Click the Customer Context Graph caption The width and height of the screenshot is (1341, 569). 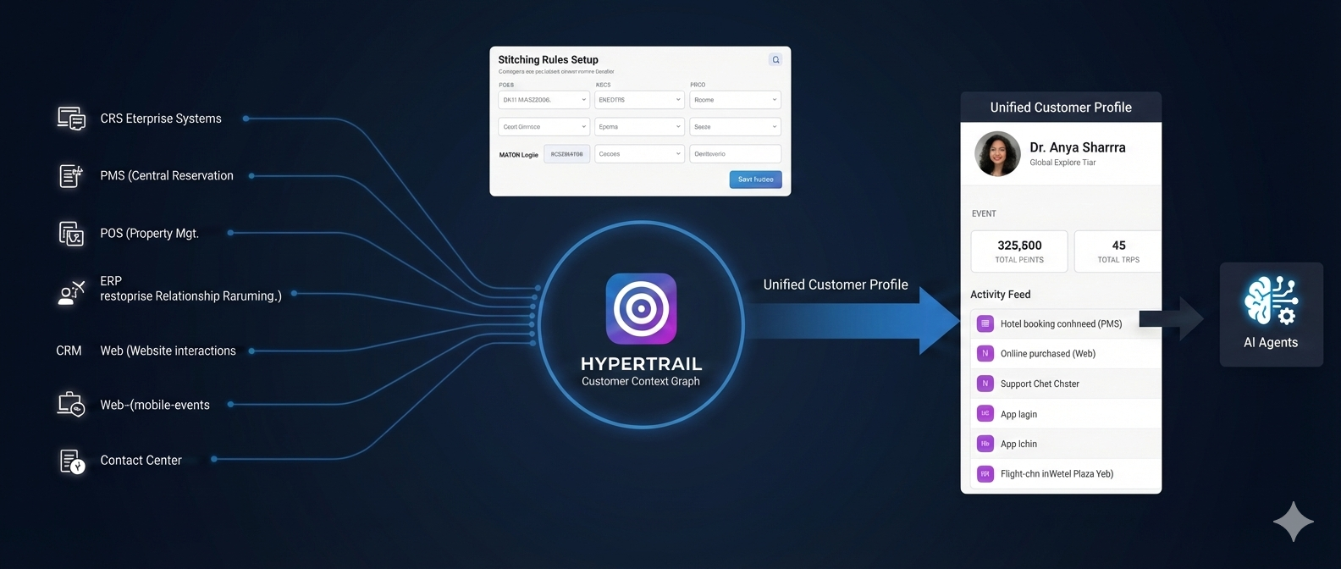pyautogui.click(x=641, y=381)
